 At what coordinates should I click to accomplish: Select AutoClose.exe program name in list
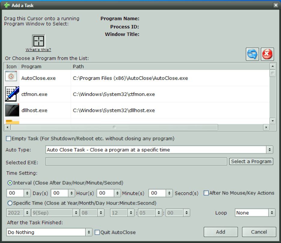tap(38, 78)
